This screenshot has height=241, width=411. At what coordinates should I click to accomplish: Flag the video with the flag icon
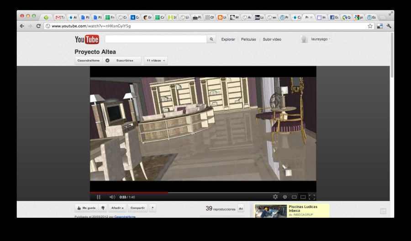click(153, 208)
